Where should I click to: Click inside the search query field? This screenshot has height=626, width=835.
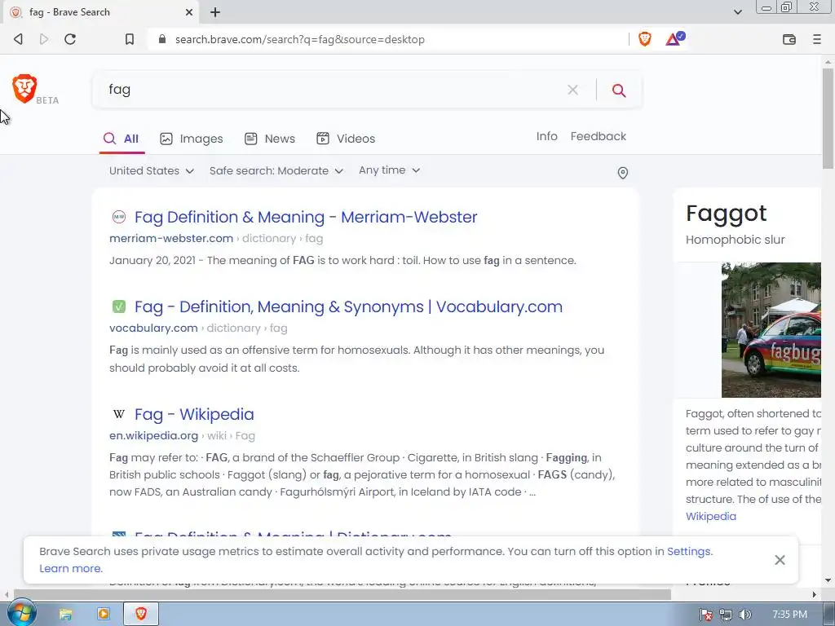point(330,90)
